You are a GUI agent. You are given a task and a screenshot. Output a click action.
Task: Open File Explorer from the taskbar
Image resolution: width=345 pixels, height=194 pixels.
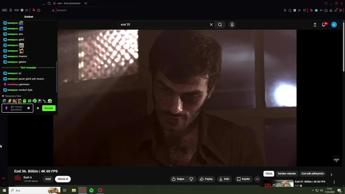point(74,190)
